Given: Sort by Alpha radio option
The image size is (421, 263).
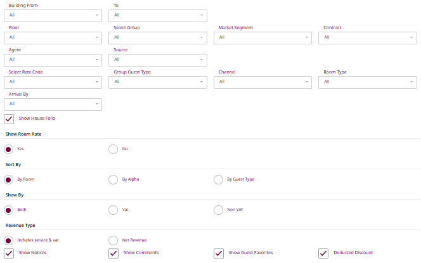Looking at the screenshot, I should (113, 179).
